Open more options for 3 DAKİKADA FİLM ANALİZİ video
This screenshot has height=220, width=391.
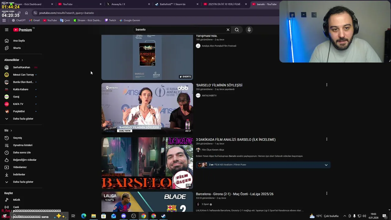(x=327, y=139)
